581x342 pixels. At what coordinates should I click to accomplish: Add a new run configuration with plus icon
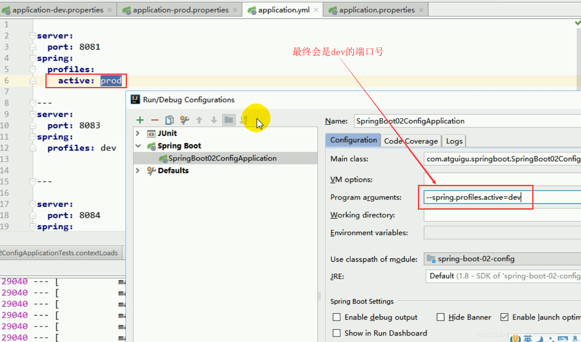(140, 120)
